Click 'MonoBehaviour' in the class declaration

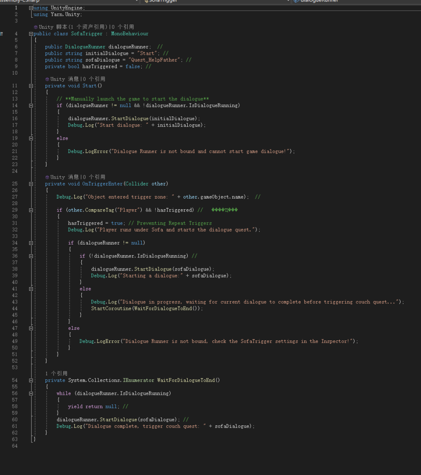130,33
